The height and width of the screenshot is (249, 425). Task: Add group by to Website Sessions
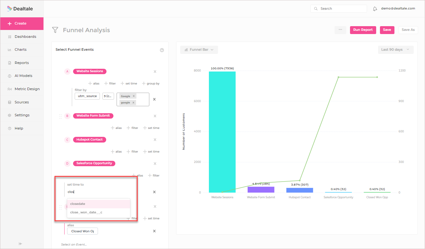151,84
